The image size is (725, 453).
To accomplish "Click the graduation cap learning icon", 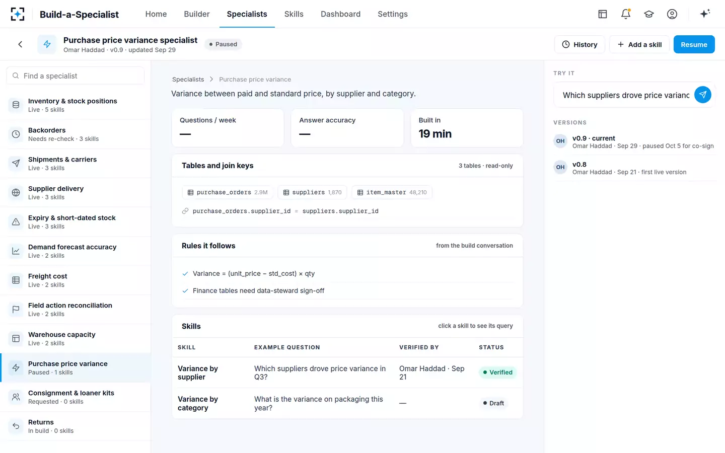I will (x=649, y=14).
